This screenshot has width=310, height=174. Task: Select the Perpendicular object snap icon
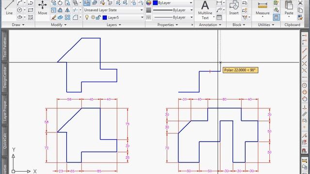tap(305, 107)
